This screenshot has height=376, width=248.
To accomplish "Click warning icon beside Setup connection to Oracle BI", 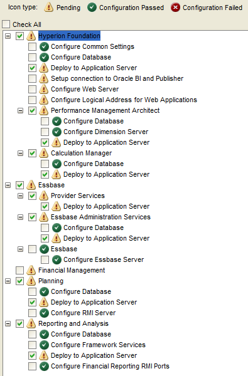I will tap(44, 78).
